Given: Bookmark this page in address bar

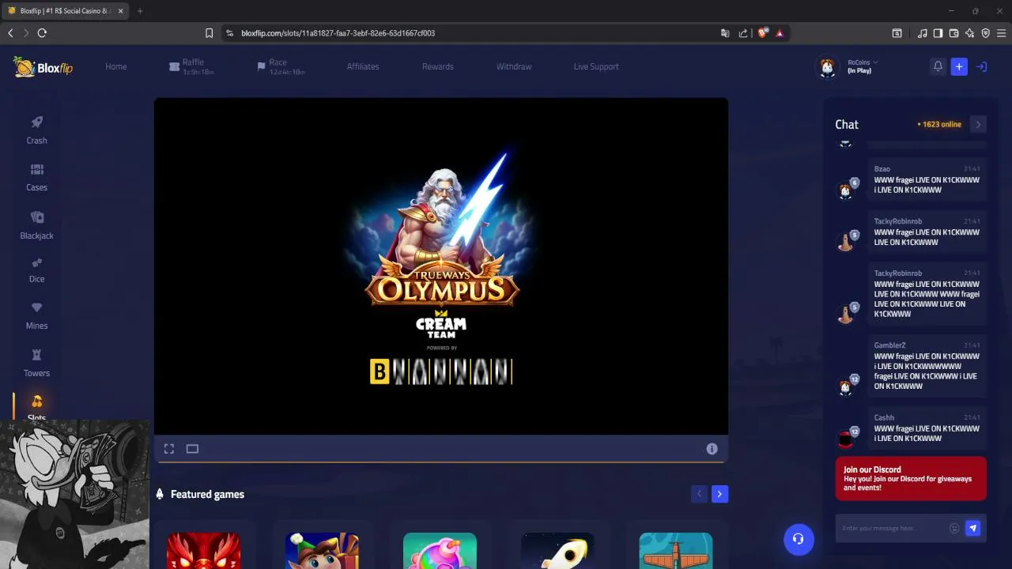Looking at the screenshot, I should coord(209,33).
